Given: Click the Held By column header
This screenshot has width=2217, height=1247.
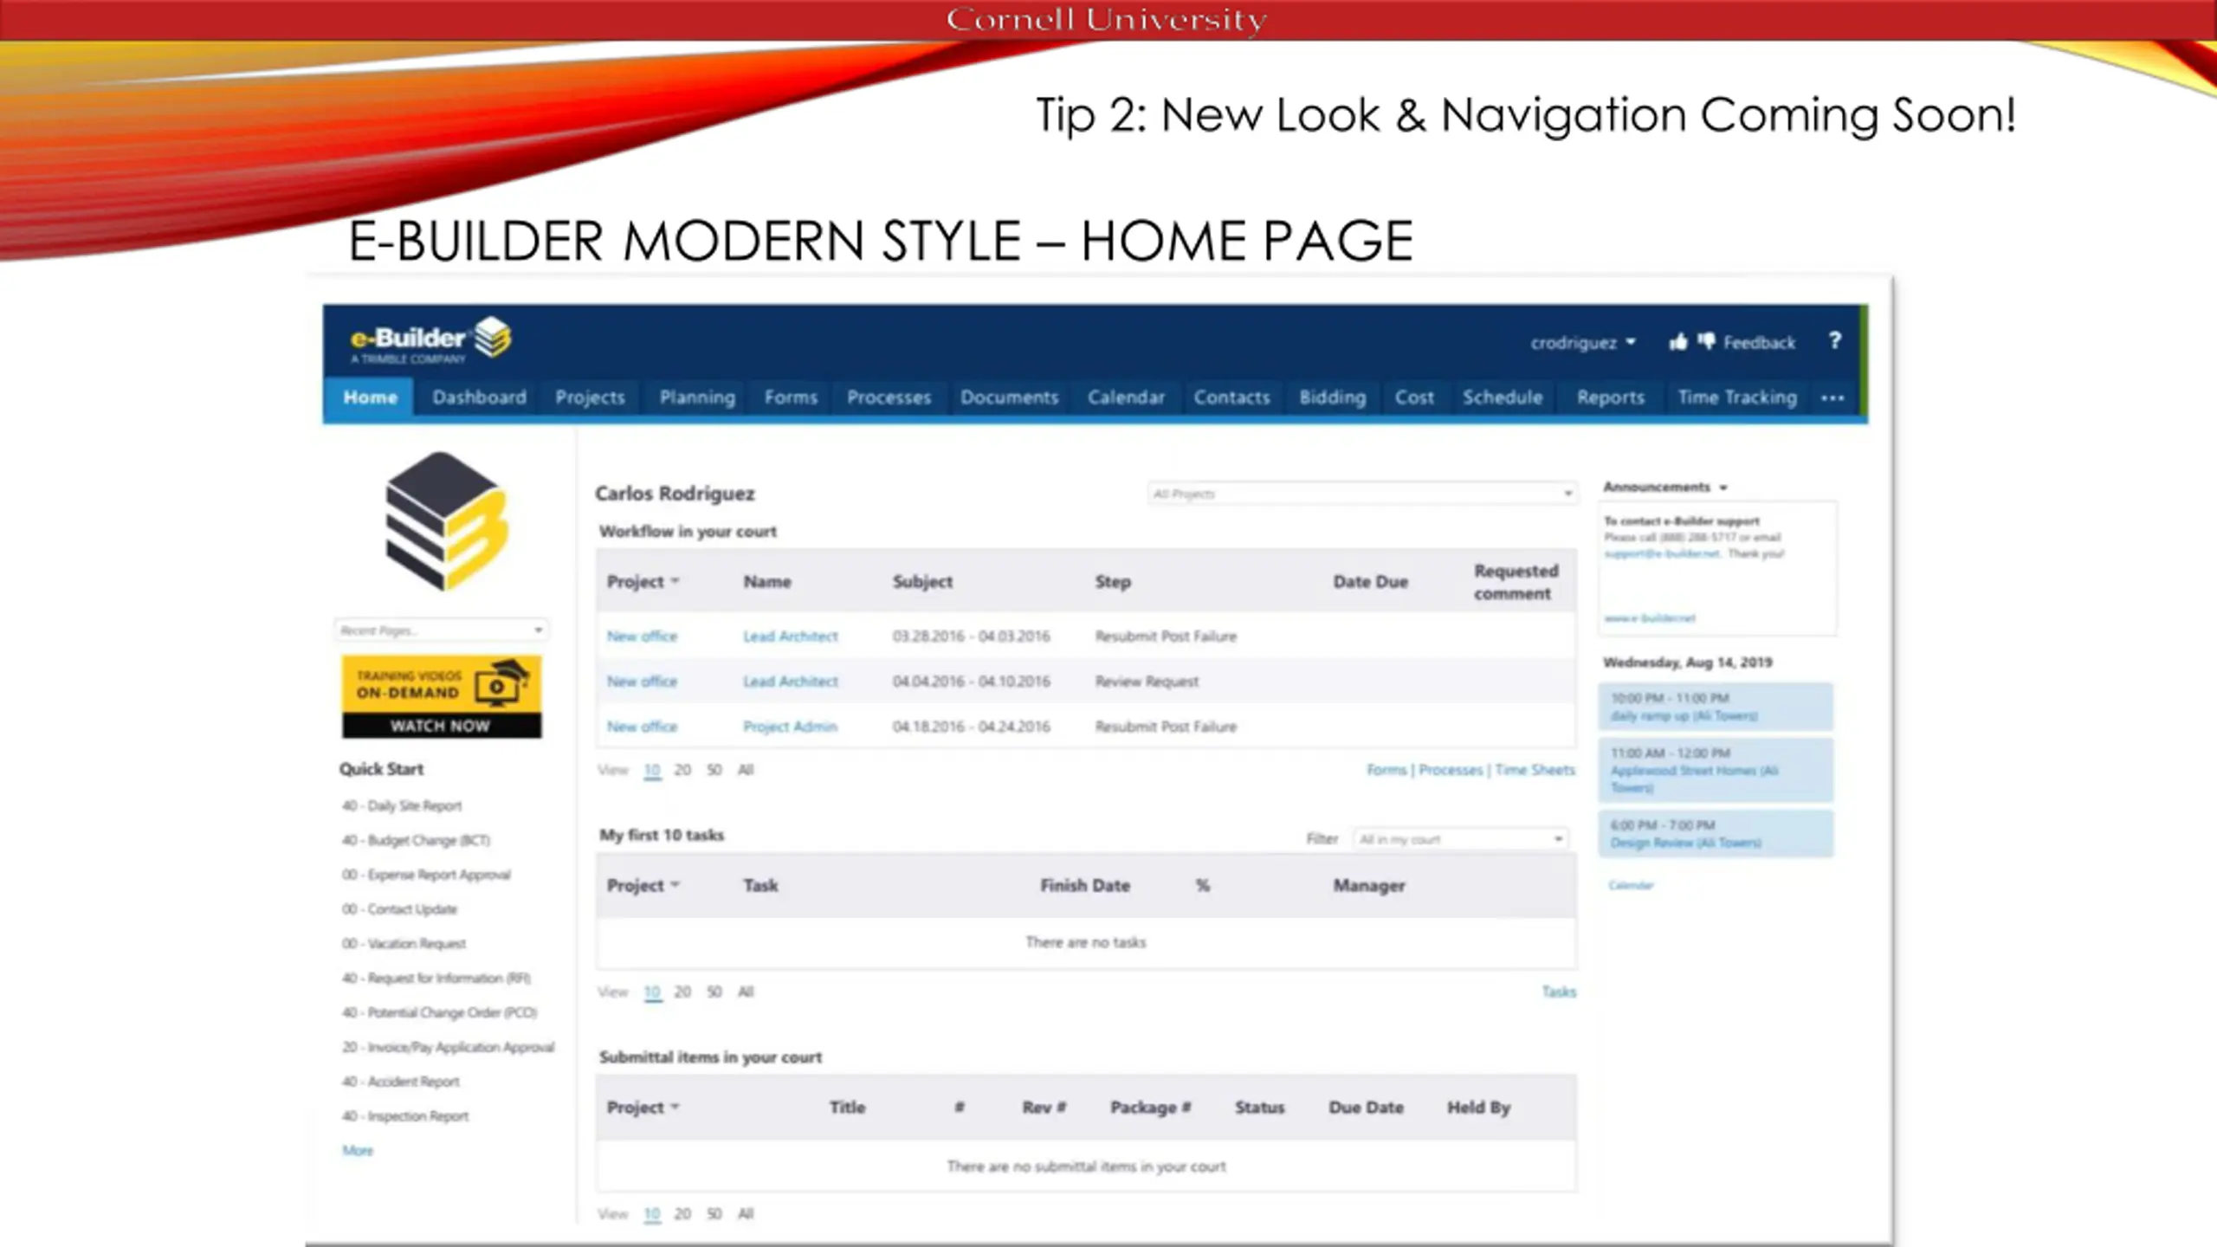Looking at the screenshot, I should click(x=1478, y=1108).
